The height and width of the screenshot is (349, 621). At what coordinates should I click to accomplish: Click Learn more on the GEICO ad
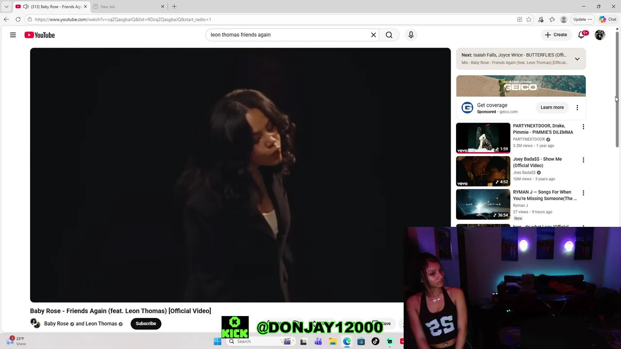(552, 107)
